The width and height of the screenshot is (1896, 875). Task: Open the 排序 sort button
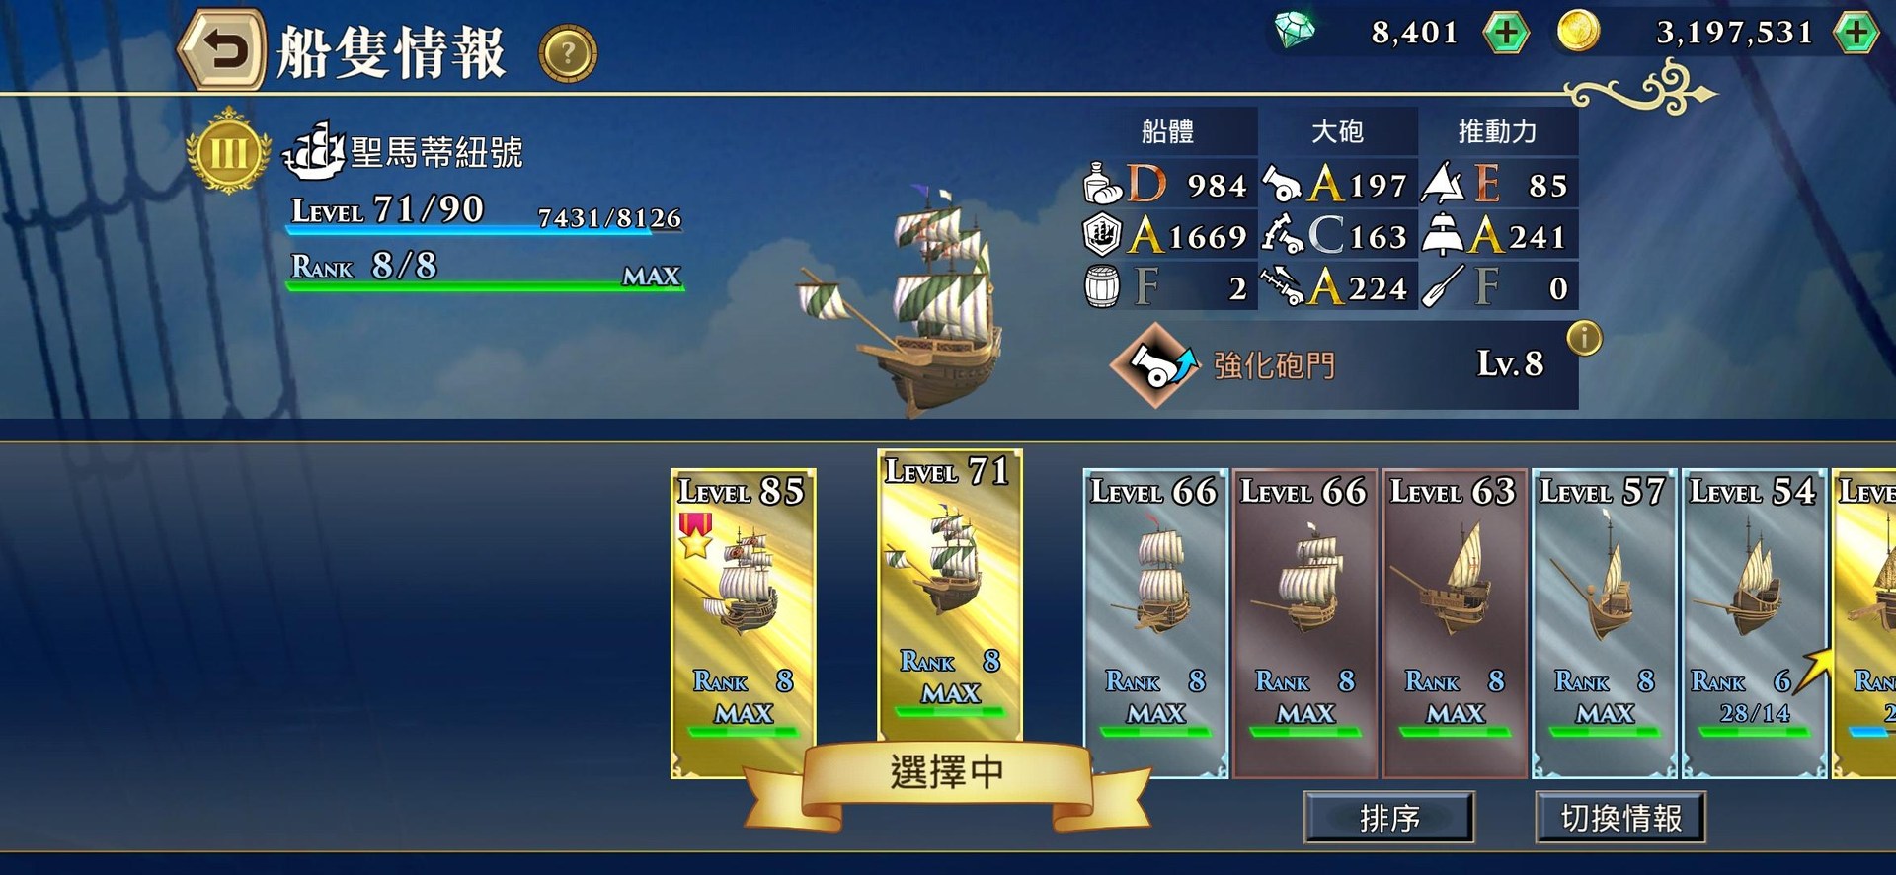pyautogui.click(x=1389, y=817)
